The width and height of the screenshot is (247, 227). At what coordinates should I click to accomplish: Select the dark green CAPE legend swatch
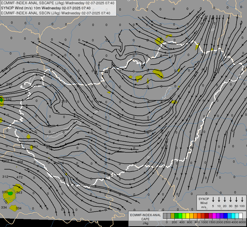(x=176, y=216)
